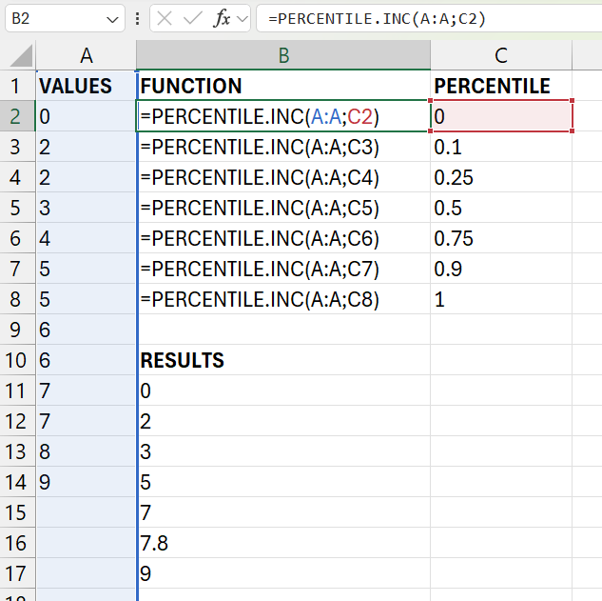Click result value 3 in row 13

[283, 451]
